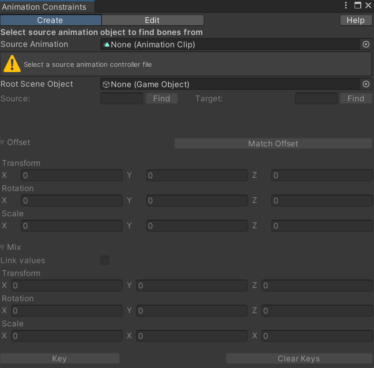Click the Animation Clip icon in Source Animation field
The width and height of the screenshot is (374, 368).
point(106,44)
